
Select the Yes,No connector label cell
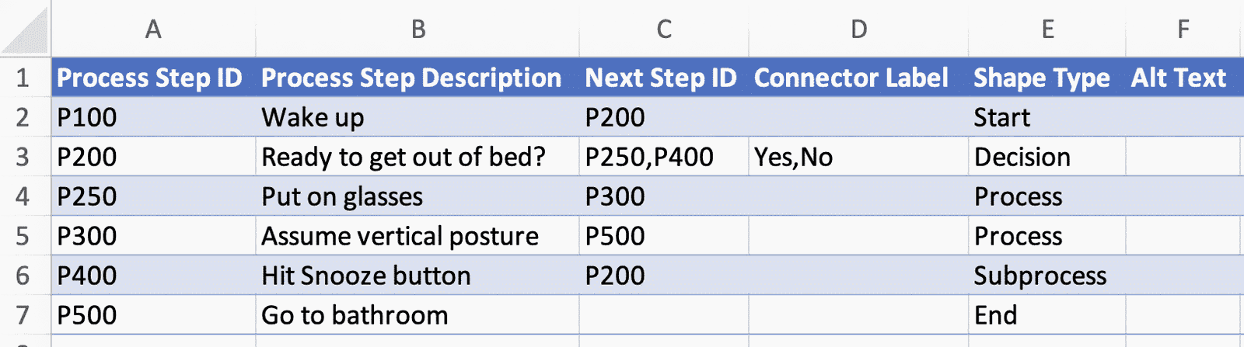pyautogui.click(x=794, y=157)
